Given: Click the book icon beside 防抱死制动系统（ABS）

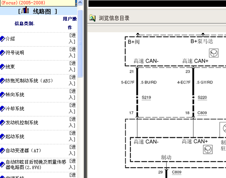Looking at the screenshot, I should (x=2, y=81).
